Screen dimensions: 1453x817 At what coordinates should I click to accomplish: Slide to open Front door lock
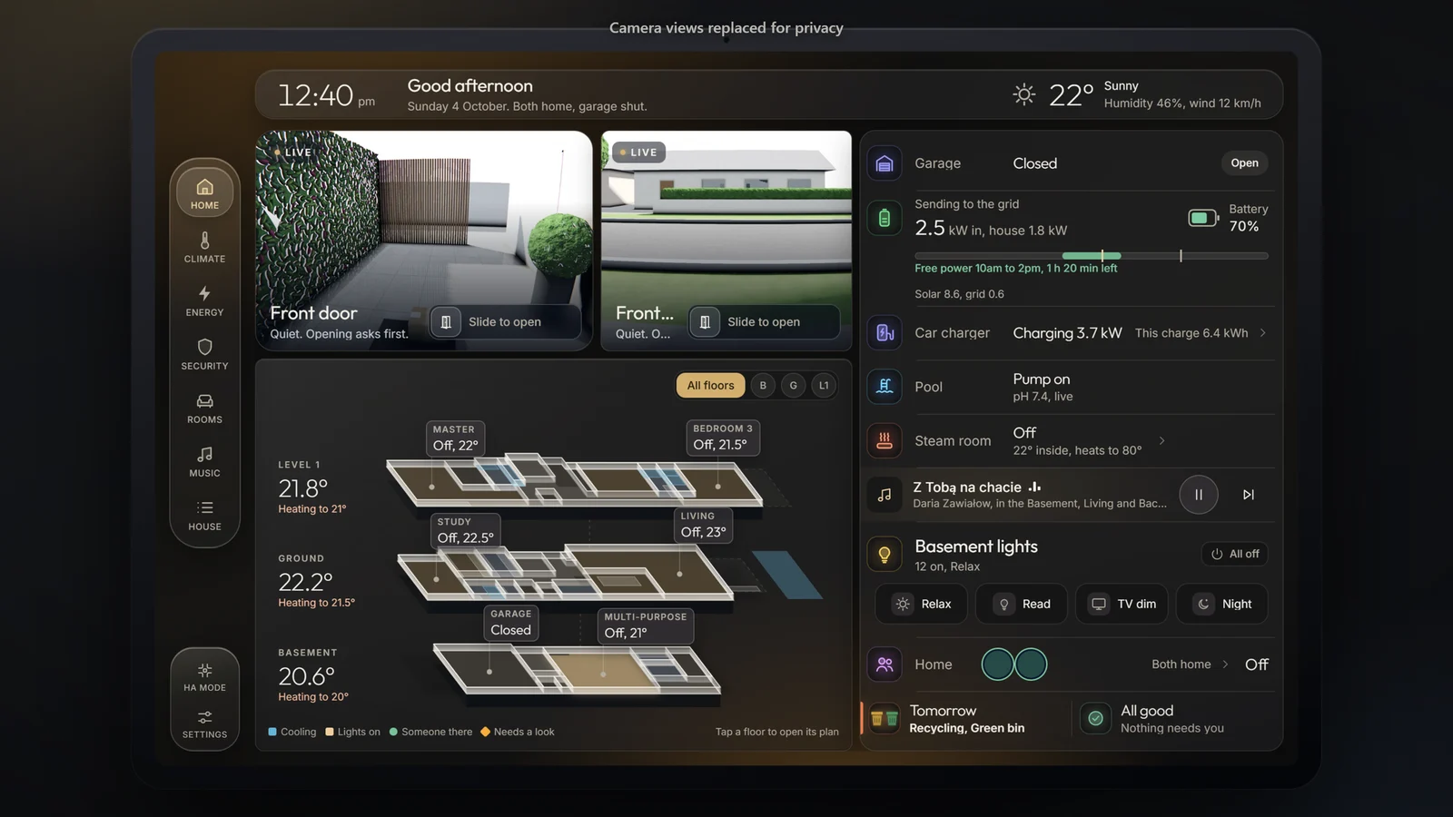click(x=505, y=322)
